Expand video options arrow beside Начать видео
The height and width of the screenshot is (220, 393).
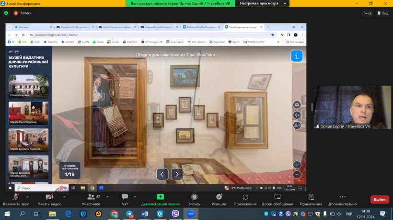(x=64, y=197)
